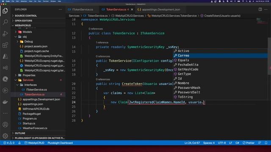Change indentation Spaces: 4
Viewport: 271px width, 152px height.
209,143
